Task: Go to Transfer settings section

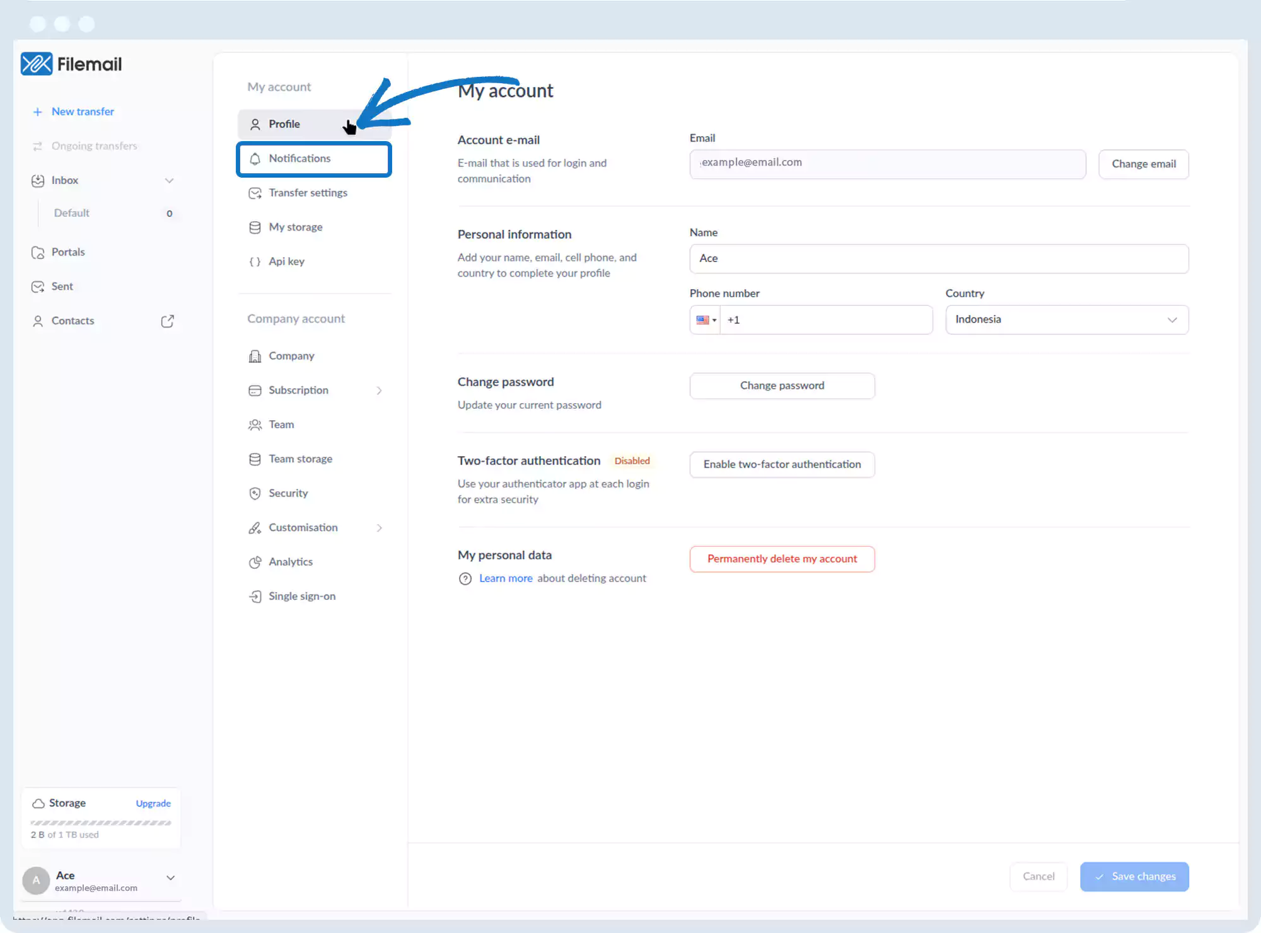Action: pos(308,193)
